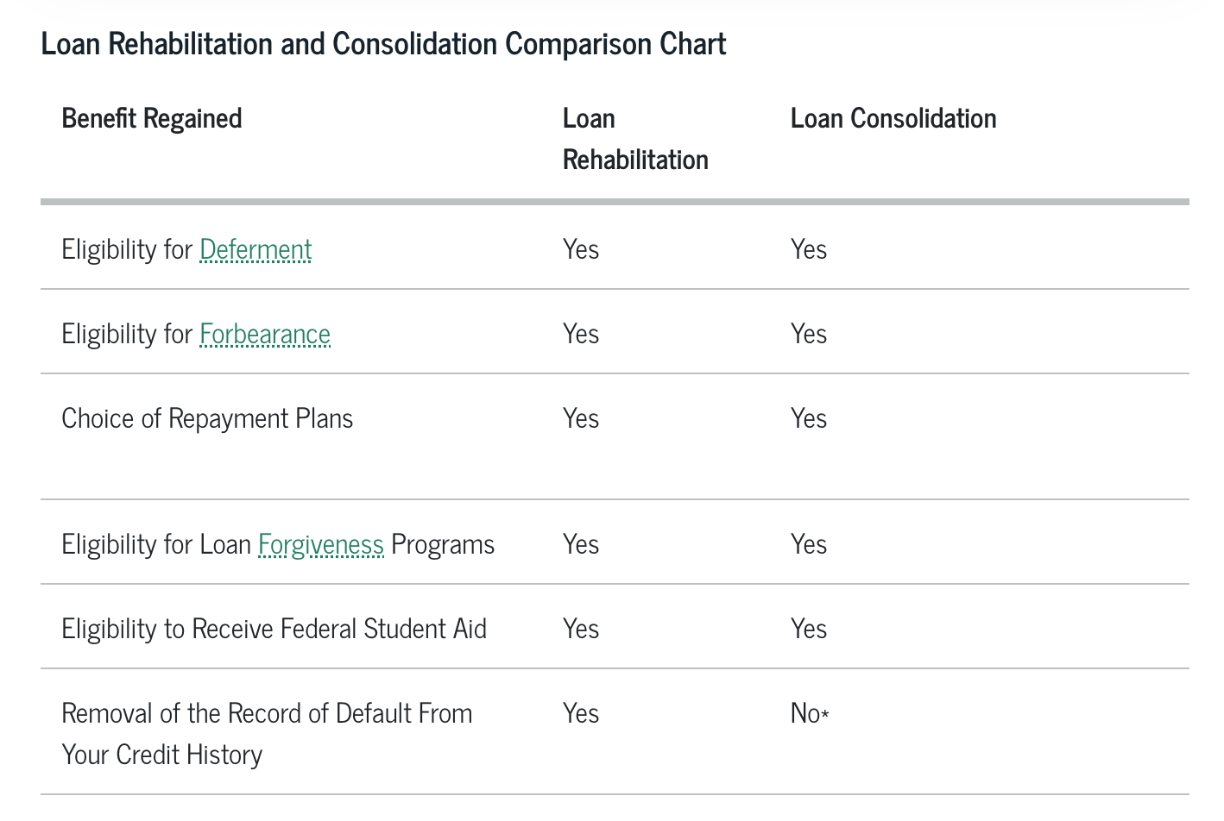Click Yes under Rehabilitation for Student Aid row
Image resolution: width=1224 pixels, height=821 pixels.
click(581, 630)
